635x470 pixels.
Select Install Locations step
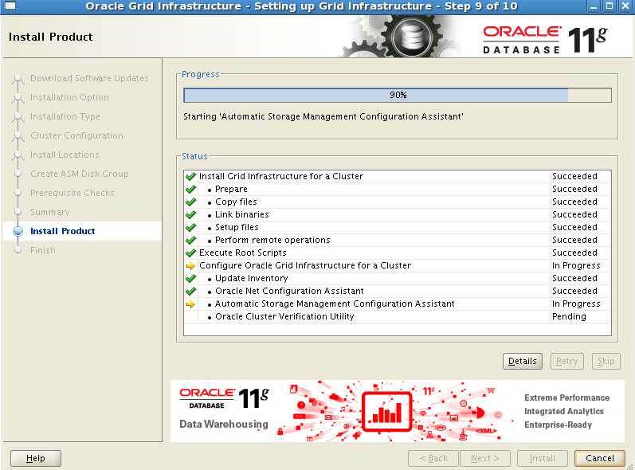(x=65, y=155)
